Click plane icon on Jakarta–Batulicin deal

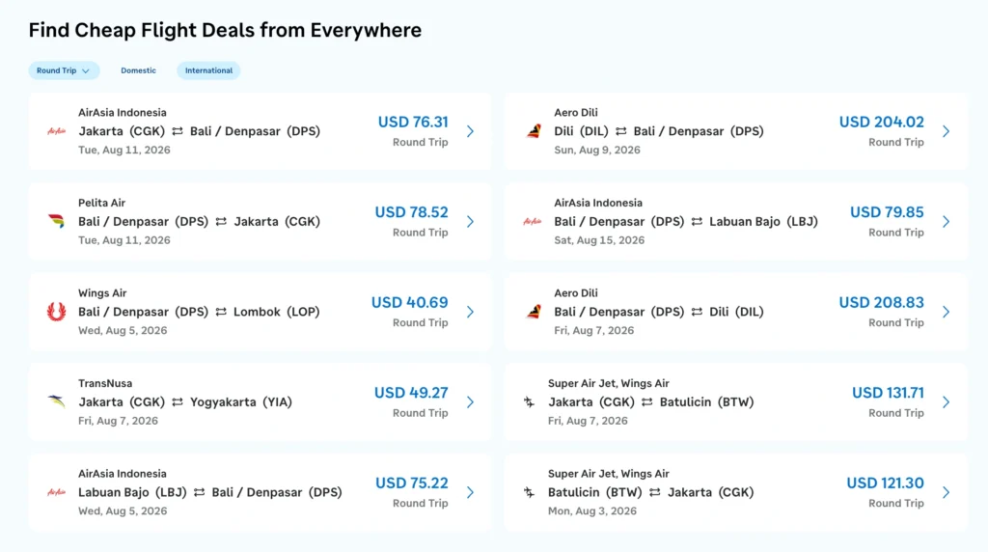530,402
